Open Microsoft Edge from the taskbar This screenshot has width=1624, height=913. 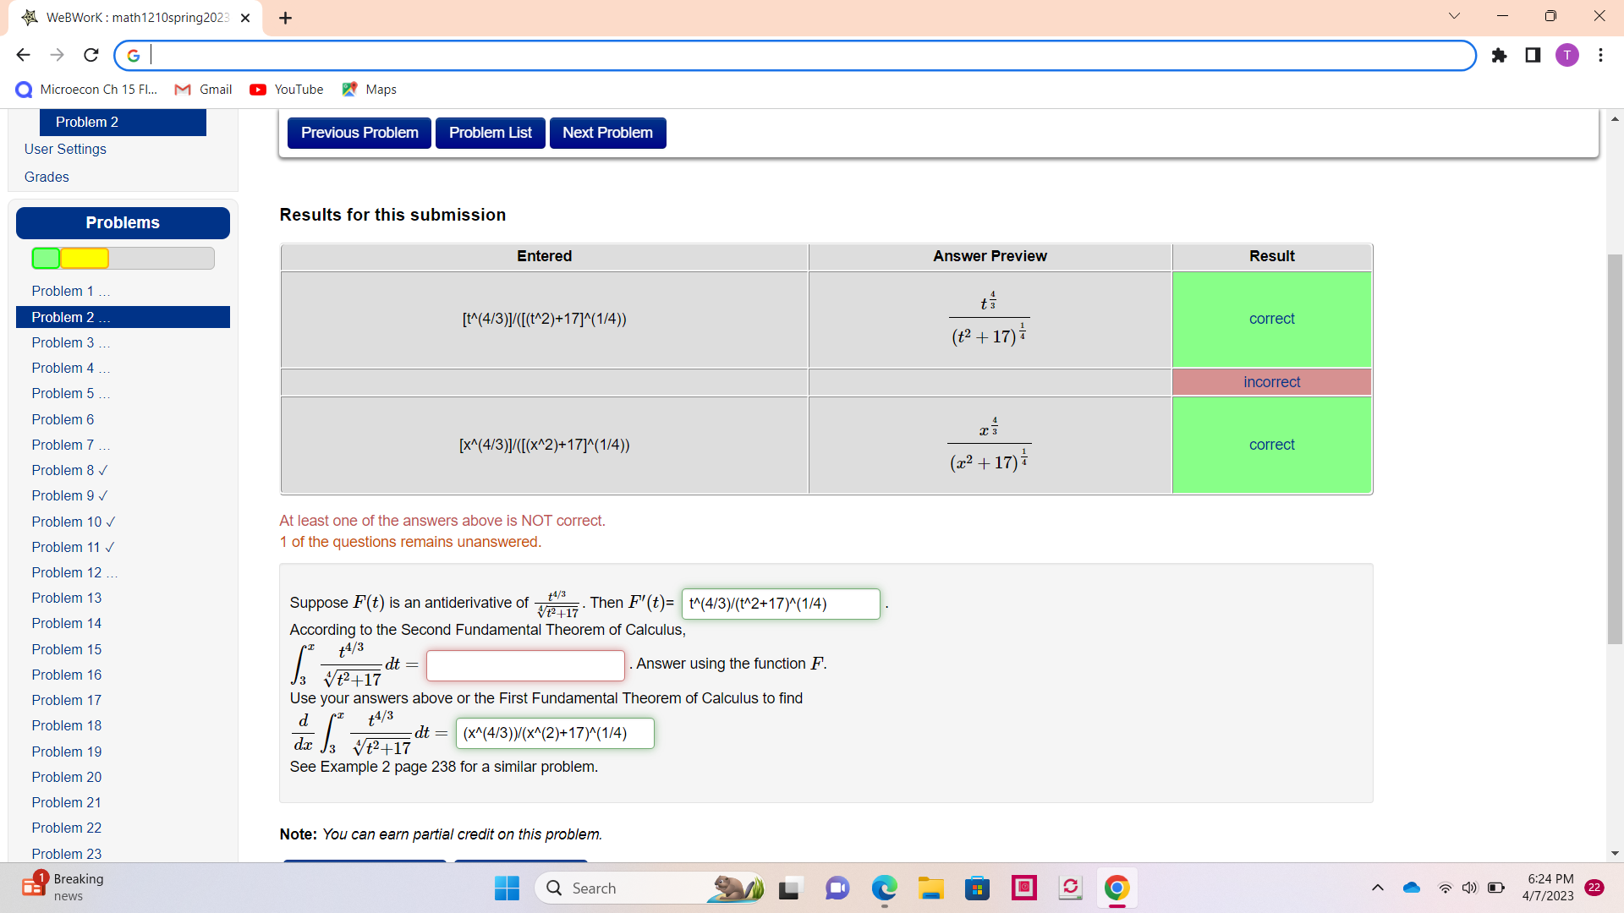coord(884,888)
